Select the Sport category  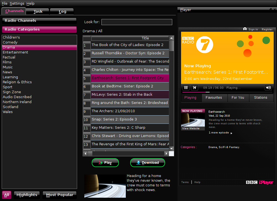[40, 87]
